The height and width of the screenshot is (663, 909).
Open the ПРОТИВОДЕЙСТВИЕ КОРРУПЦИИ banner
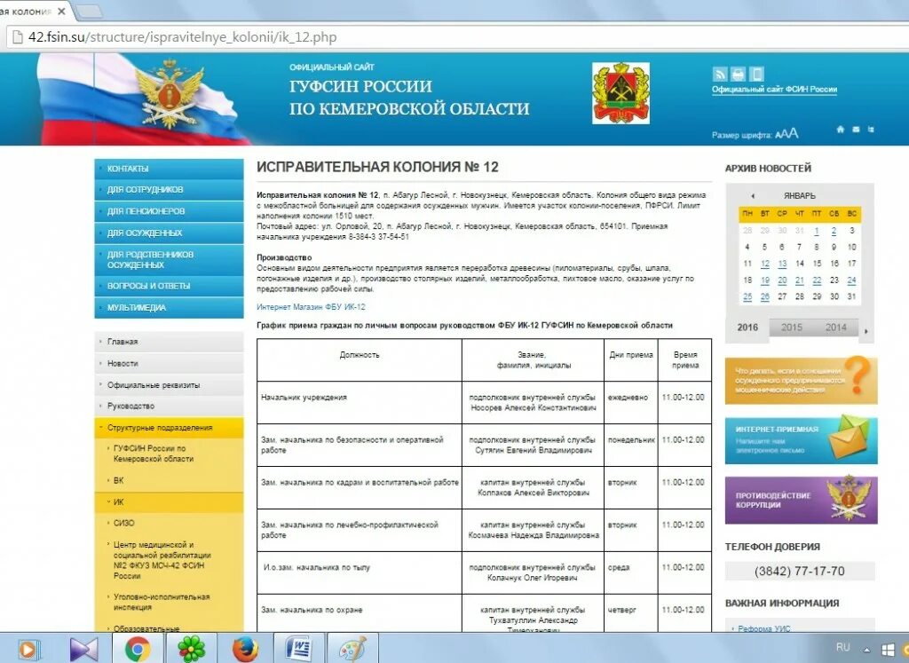coord(801,501)
